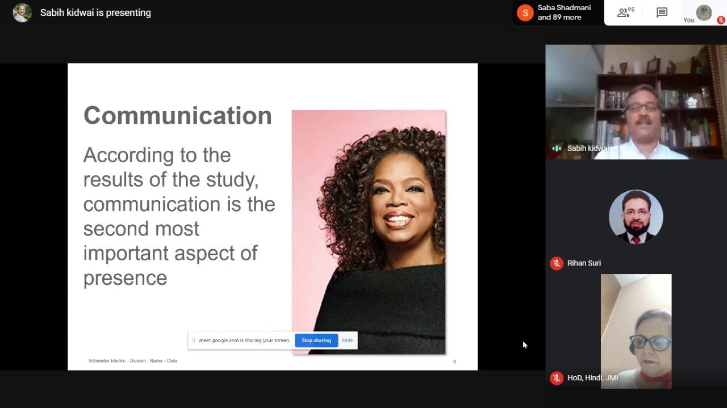This screenshot has width=727, height=408.
Task: Click the 'Sabih kidwai is presenting' label
Action: pyautogui.click(x=95, y=12)
